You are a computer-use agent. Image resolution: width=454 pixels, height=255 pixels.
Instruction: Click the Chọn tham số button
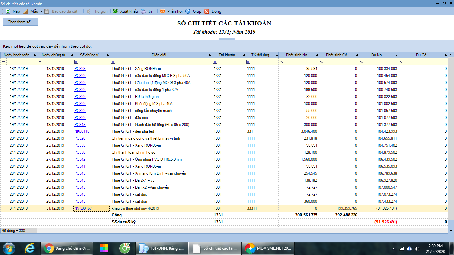pyautogui.click(x=20, y=22)
